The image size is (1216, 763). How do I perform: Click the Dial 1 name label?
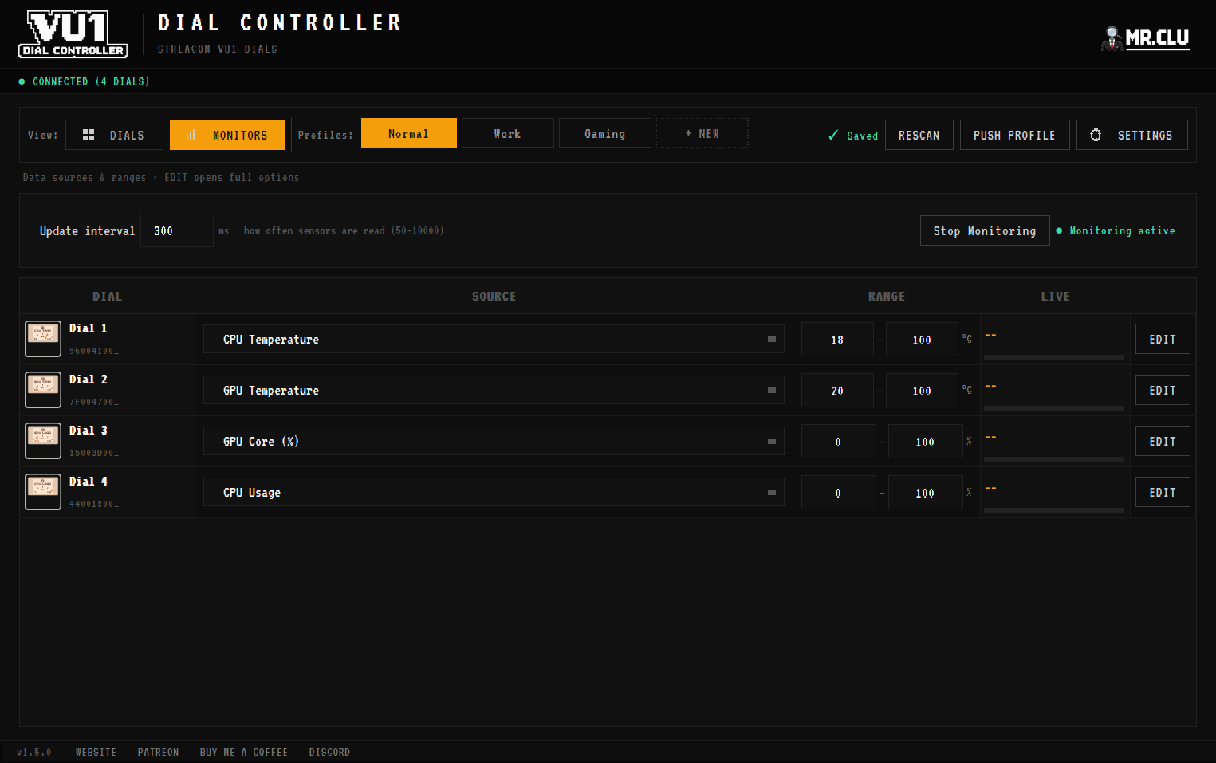coord(88,328)
